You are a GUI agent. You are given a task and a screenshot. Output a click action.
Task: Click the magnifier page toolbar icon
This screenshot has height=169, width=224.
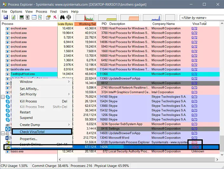[x=40, y=17]
